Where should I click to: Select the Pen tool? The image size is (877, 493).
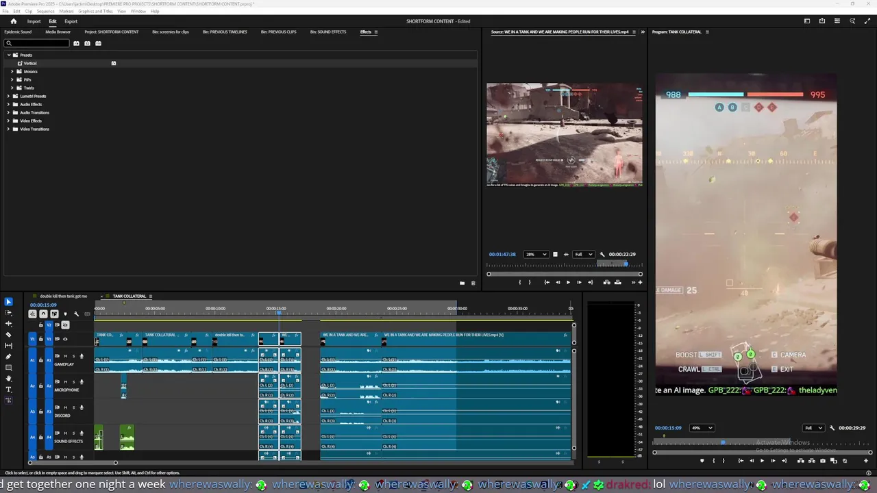(8, 357)
